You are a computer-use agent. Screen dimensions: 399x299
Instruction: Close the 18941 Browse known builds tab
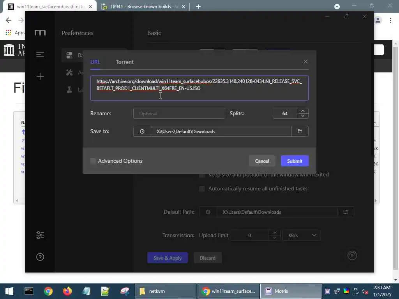click(184, 7)
